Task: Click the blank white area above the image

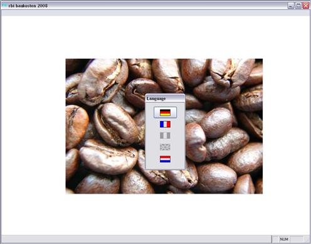Action: pyautogui.click(x=155, y=37)
